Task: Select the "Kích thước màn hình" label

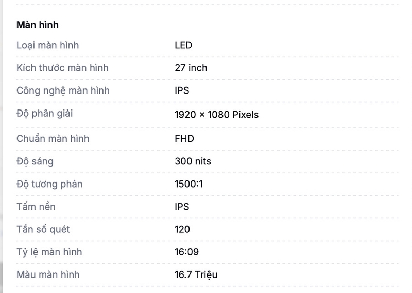Action: pyautogui.click(x=62, y=68)
